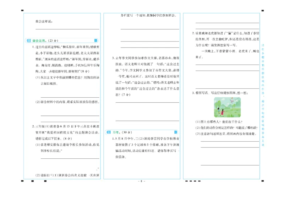Image resolution: width=284 pixels, height=201 pixels.
Task: Click the text 我会这样说:
Action: pyautogui.click(x=44, y=21)
